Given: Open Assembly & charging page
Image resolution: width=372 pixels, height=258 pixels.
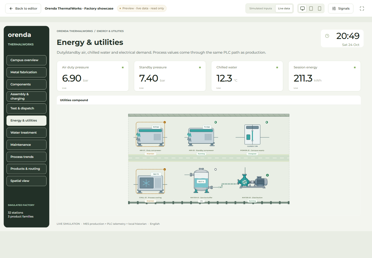Looking at the screenshot, I should [26, 96].
